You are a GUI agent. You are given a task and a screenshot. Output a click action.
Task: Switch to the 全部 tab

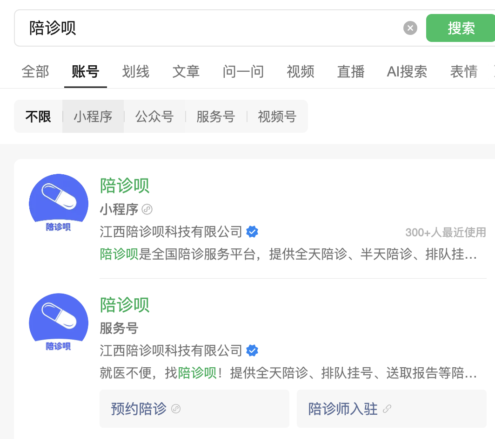point(35,71)
